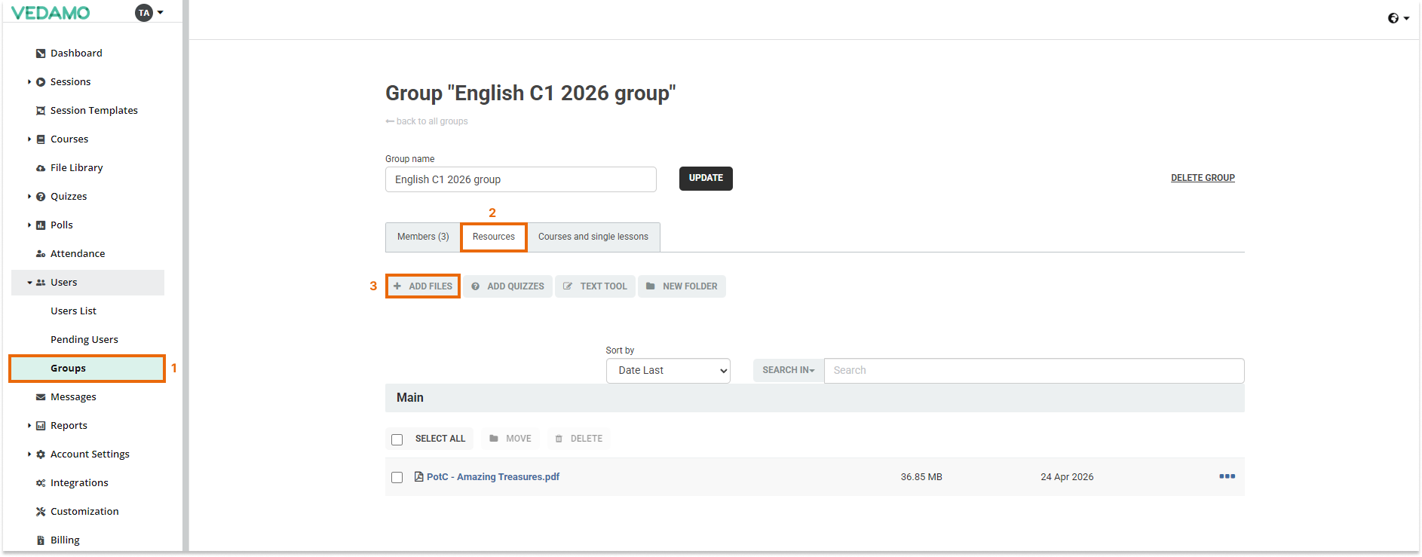Screen dimensions: 1422x557
Task: Click the Messages envelope icon
Action: pyautogui.click(x=41, y=397)
